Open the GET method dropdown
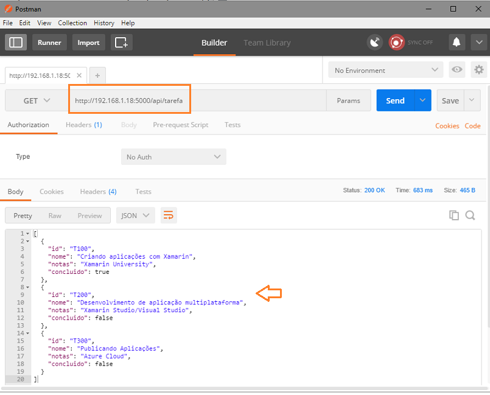The height and width of the screenshot is (395, 490). tap(37, 100)
